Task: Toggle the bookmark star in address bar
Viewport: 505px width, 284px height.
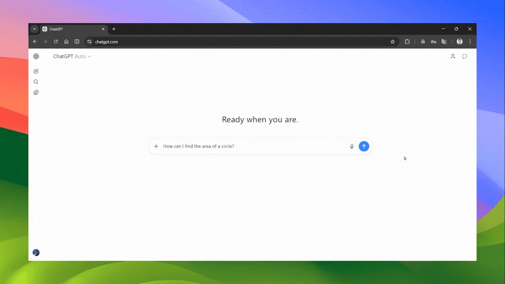Action: click(x=393, y=42)
